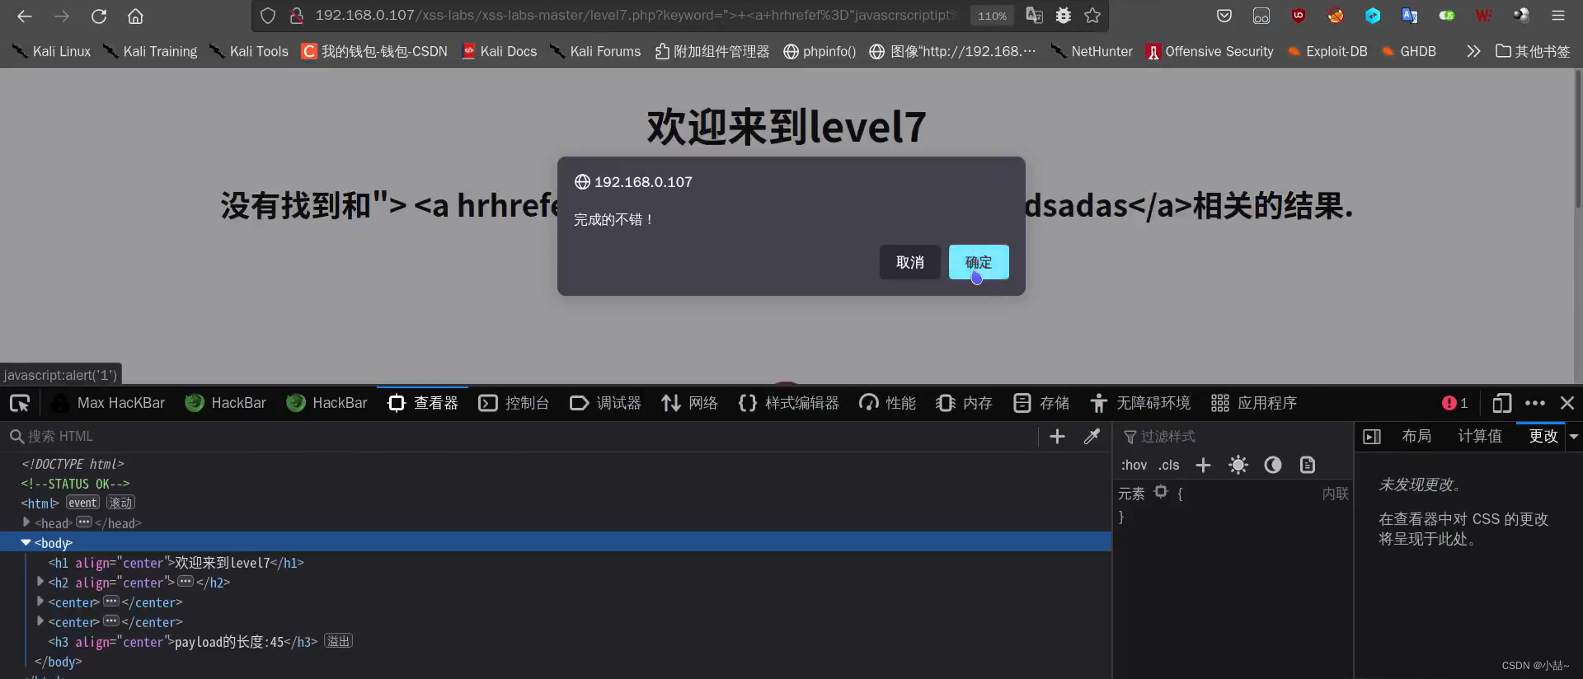Reload the current page
The image size is (1583, 679).
click(x=99, y=16)
